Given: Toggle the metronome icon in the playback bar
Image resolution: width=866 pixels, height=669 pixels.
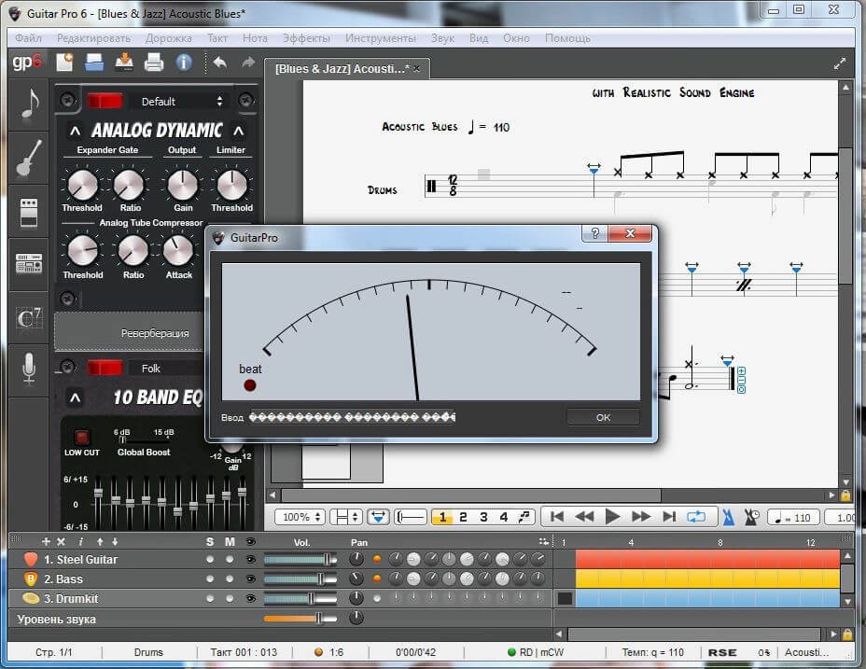Looking at the screenshot, I should (x=729, y=517).
